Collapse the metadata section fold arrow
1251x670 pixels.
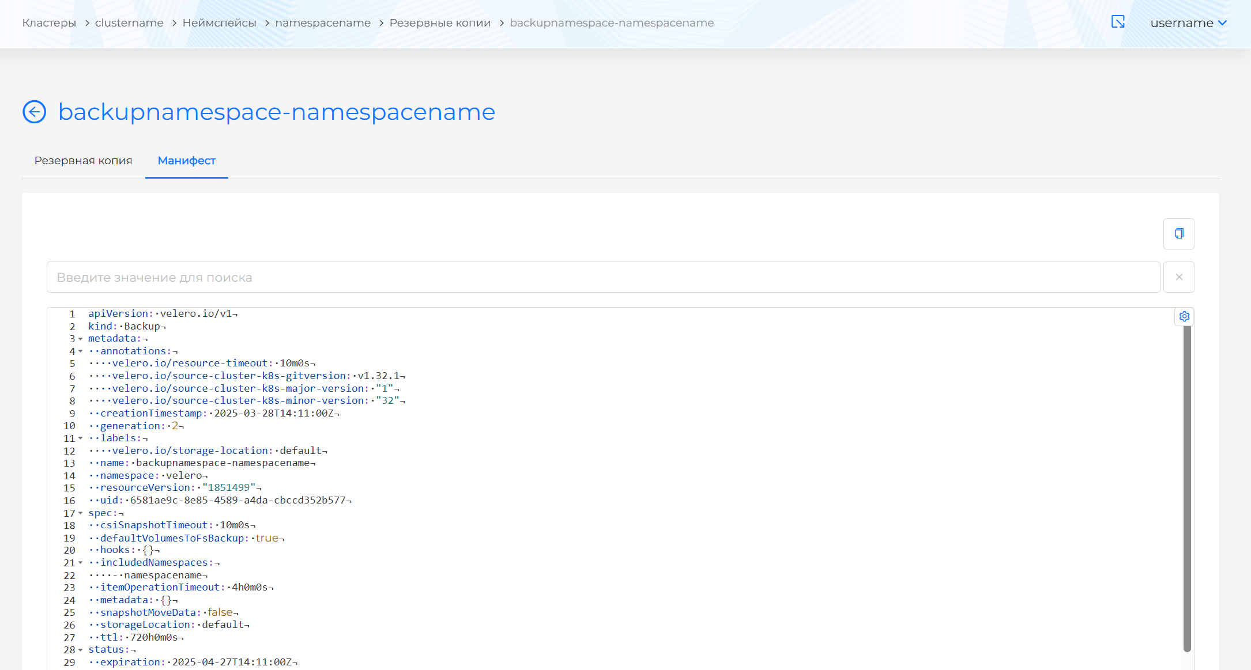81,339
